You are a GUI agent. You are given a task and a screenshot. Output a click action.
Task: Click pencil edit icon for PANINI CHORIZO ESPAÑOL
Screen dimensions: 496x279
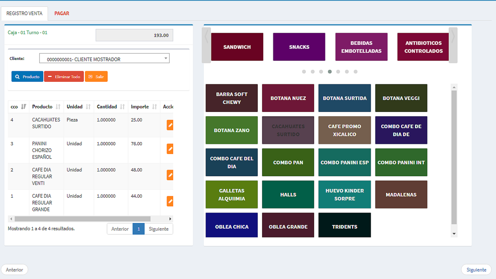(x=170, y=149)
